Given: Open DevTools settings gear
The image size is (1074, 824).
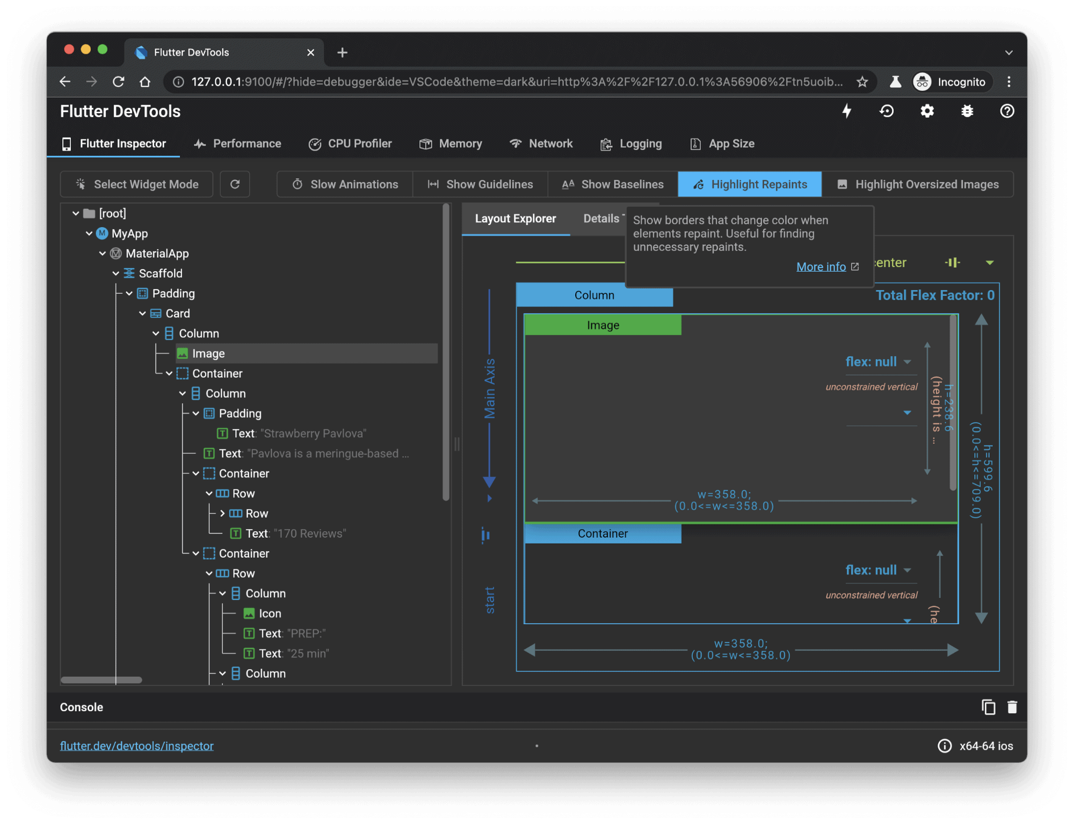Looking at the screenshot, I should pyautogui.click(x=927, y=111).
